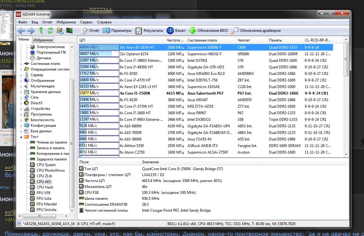Open the Отчёт menu in menu bar
Screen dimensions: 364x236
[x=47, y=22]
